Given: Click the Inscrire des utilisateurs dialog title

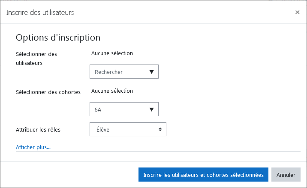Looking at the screenshot, I should click(x=40, y=12).
